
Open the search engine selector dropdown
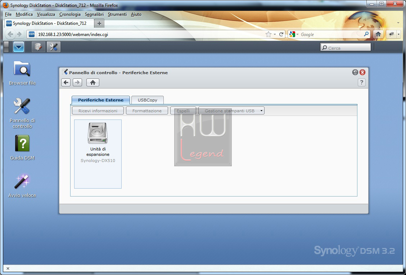pyautogui.click(x=294, y=34)
